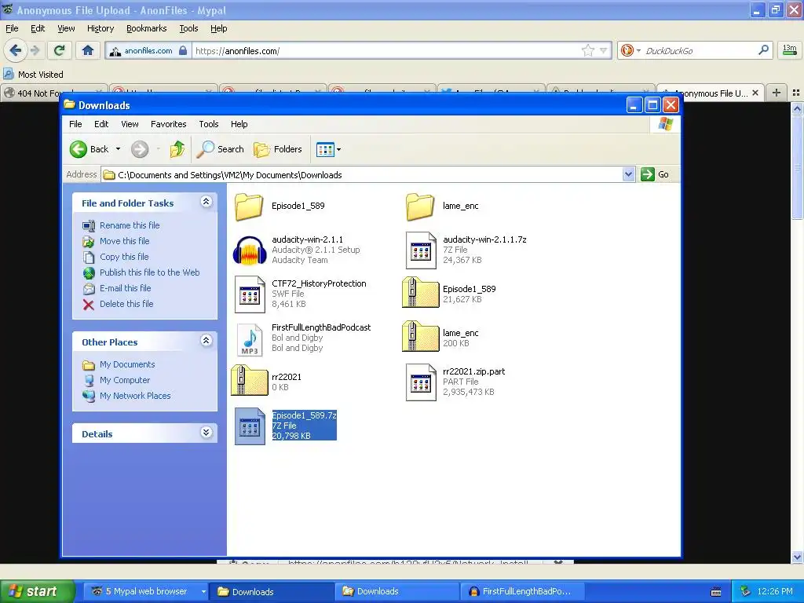Screen dimensions: 804x603
Task: Click the Mypal back arrow
Action: click(x=15, y=50)
